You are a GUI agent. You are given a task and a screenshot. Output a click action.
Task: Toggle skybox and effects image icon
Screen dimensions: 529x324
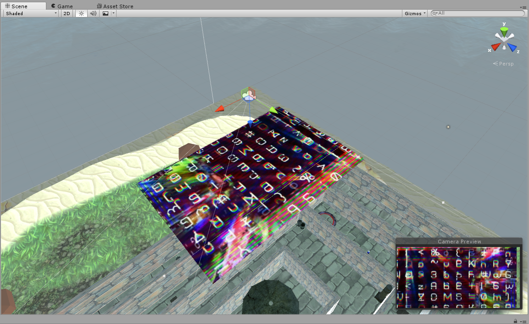pyautogui.click(x=106, y=13)
